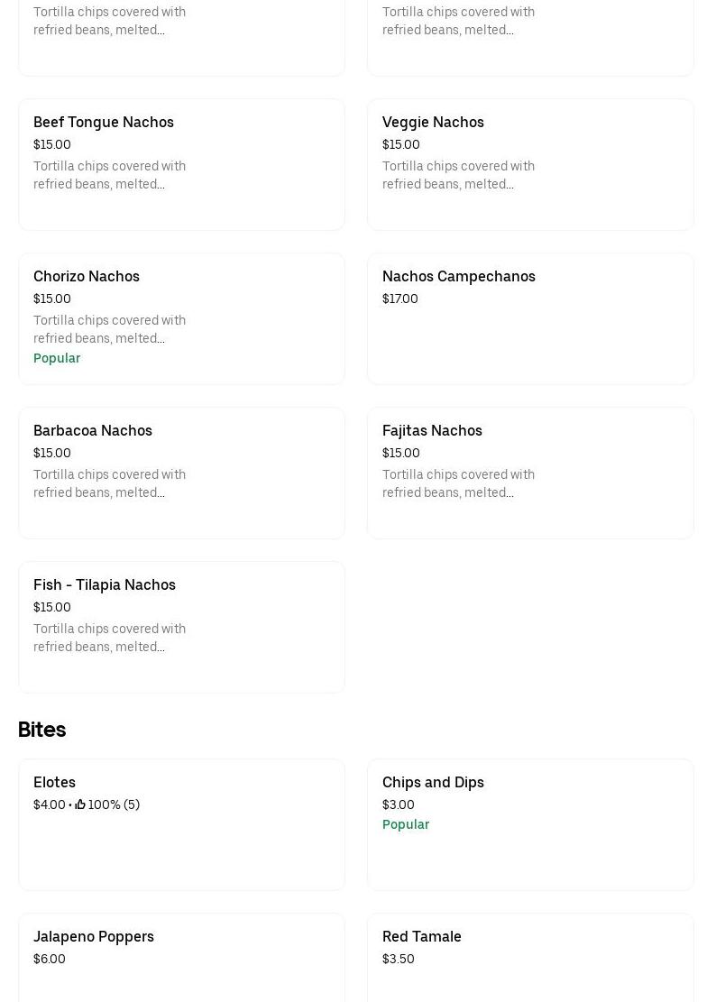Screen dimensions: 725x1002
Task: Open the Chorizo Nachos title
Action: coord(87,277)
